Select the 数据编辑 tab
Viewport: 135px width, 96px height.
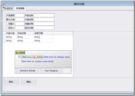pyautogui.click(x=20, y=8)
